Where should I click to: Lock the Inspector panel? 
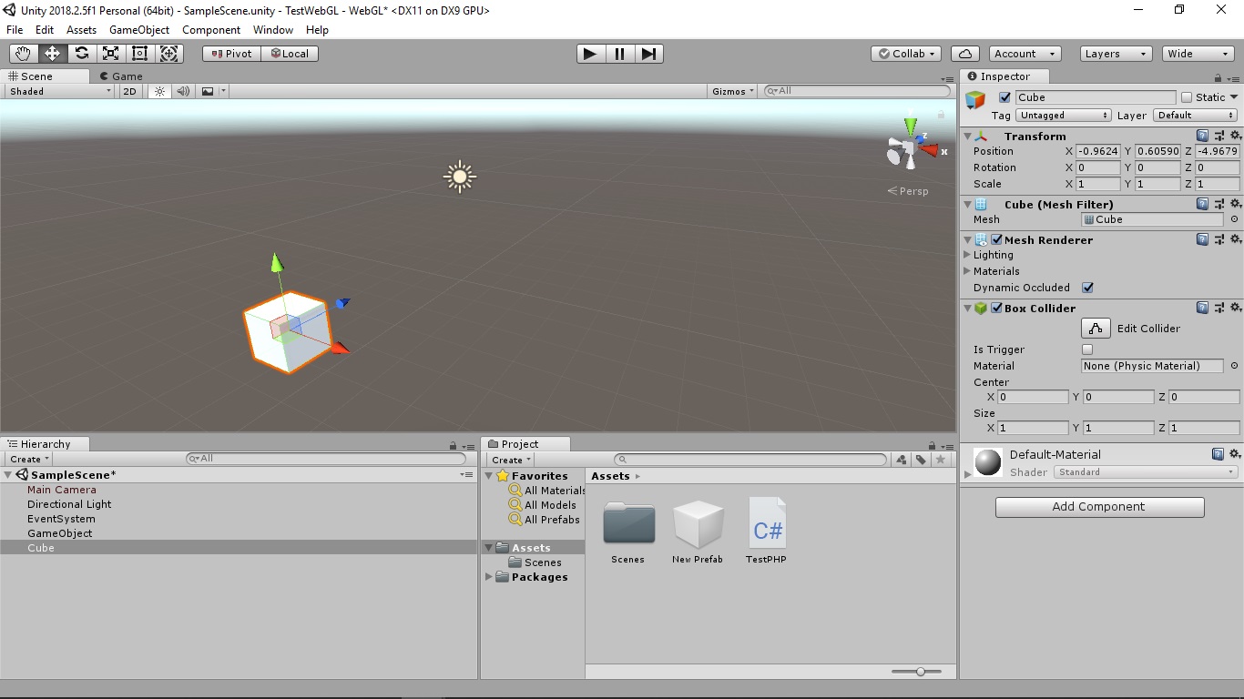click(1219, 77)
